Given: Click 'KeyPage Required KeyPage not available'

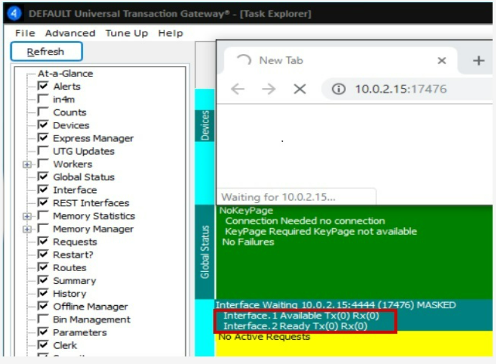Looking at the screenshot, I should (x=321, y=232).
